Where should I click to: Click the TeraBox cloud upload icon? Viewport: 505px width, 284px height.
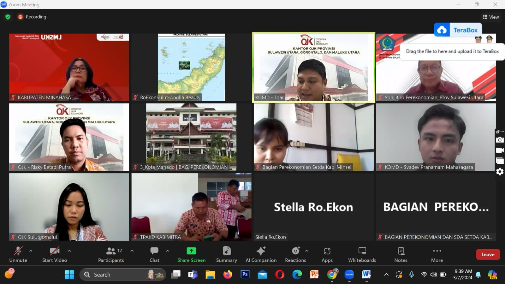(442, 30)
